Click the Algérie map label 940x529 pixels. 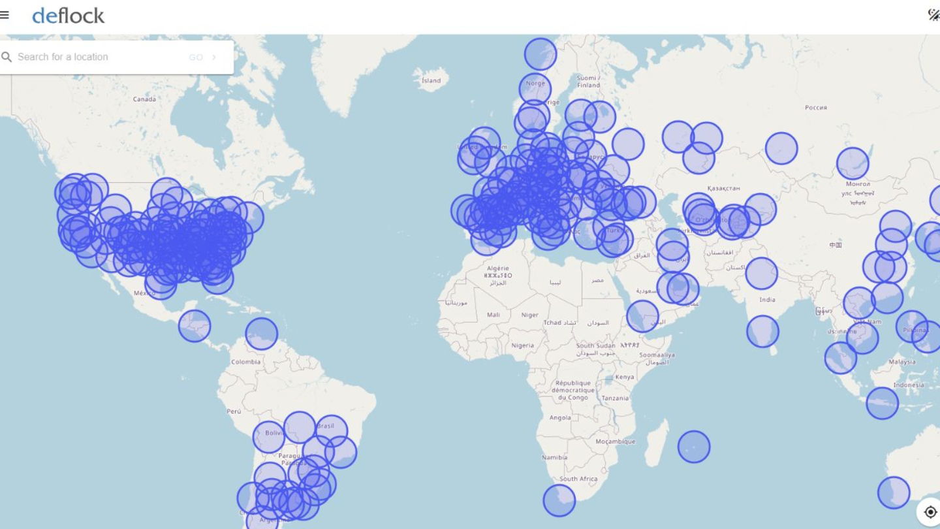point(497,268)
